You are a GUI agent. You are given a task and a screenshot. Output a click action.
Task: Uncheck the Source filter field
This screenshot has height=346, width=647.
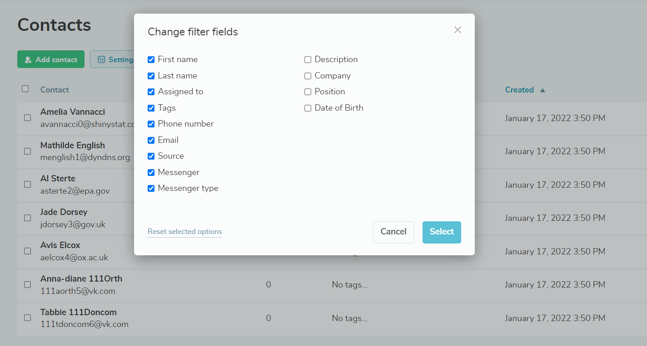point(151,156)
